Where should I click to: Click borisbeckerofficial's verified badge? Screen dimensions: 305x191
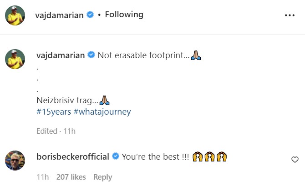(x=116, y=157)
